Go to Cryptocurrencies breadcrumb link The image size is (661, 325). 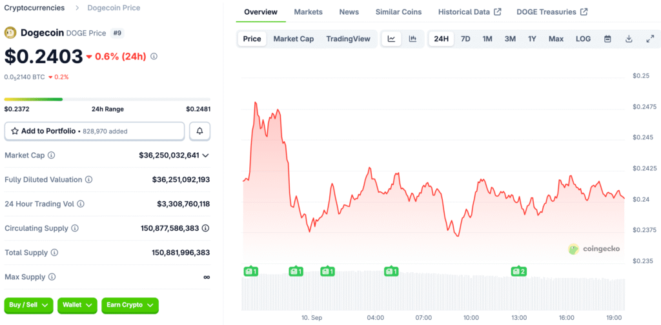35,8
